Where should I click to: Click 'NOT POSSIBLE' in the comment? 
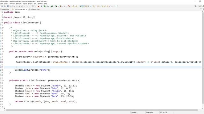[x=78, y=36]
